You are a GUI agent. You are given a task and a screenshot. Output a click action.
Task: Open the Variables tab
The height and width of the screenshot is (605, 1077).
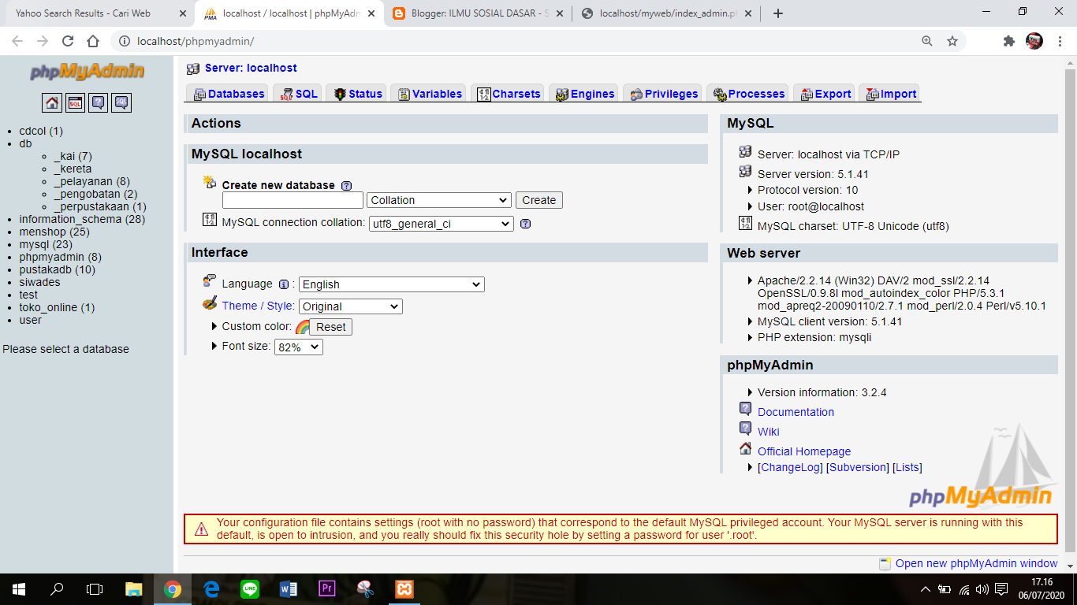coord(430,94)
